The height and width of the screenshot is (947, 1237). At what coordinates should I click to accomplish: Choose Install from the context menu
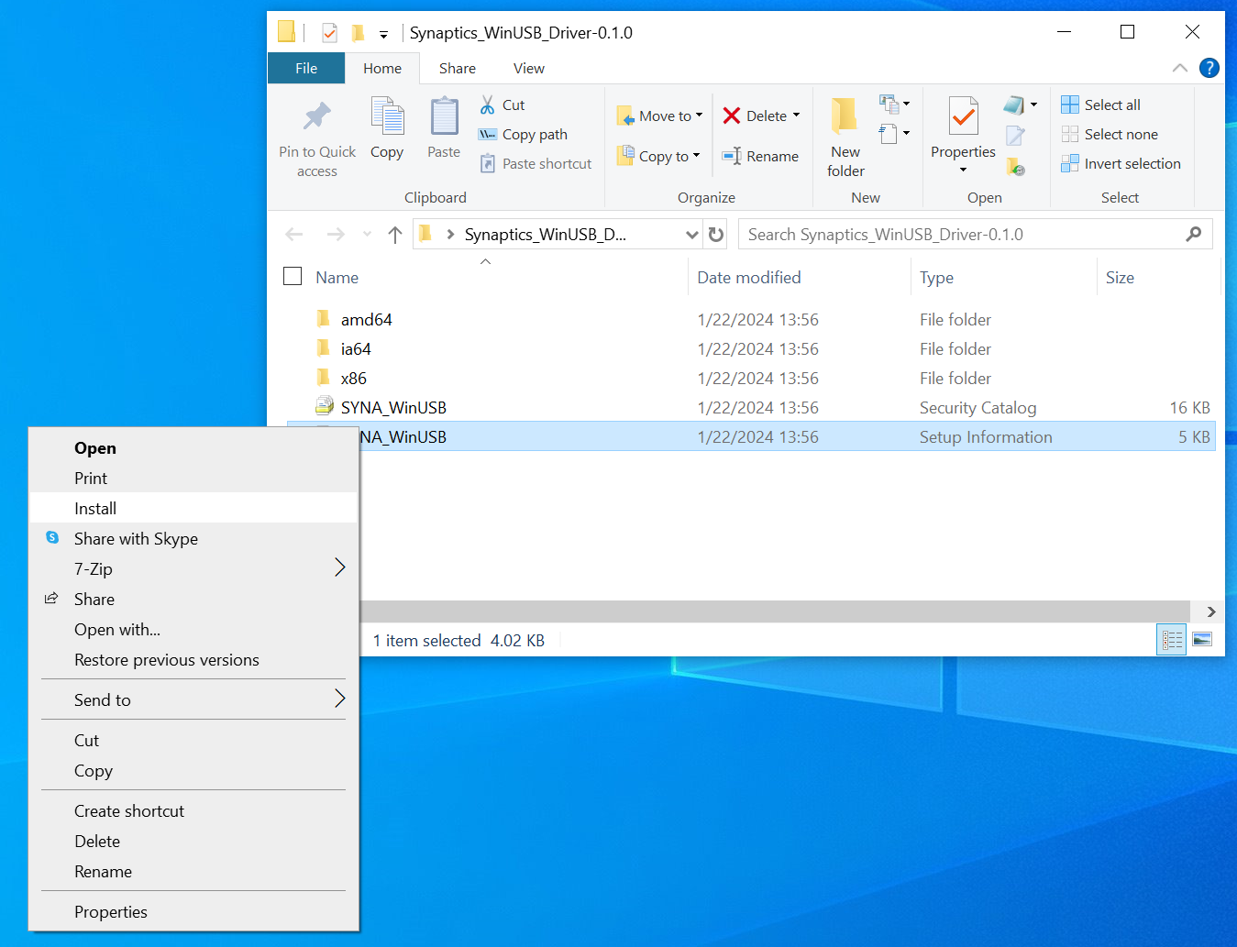pyautogui.click(x=95, y=509)
